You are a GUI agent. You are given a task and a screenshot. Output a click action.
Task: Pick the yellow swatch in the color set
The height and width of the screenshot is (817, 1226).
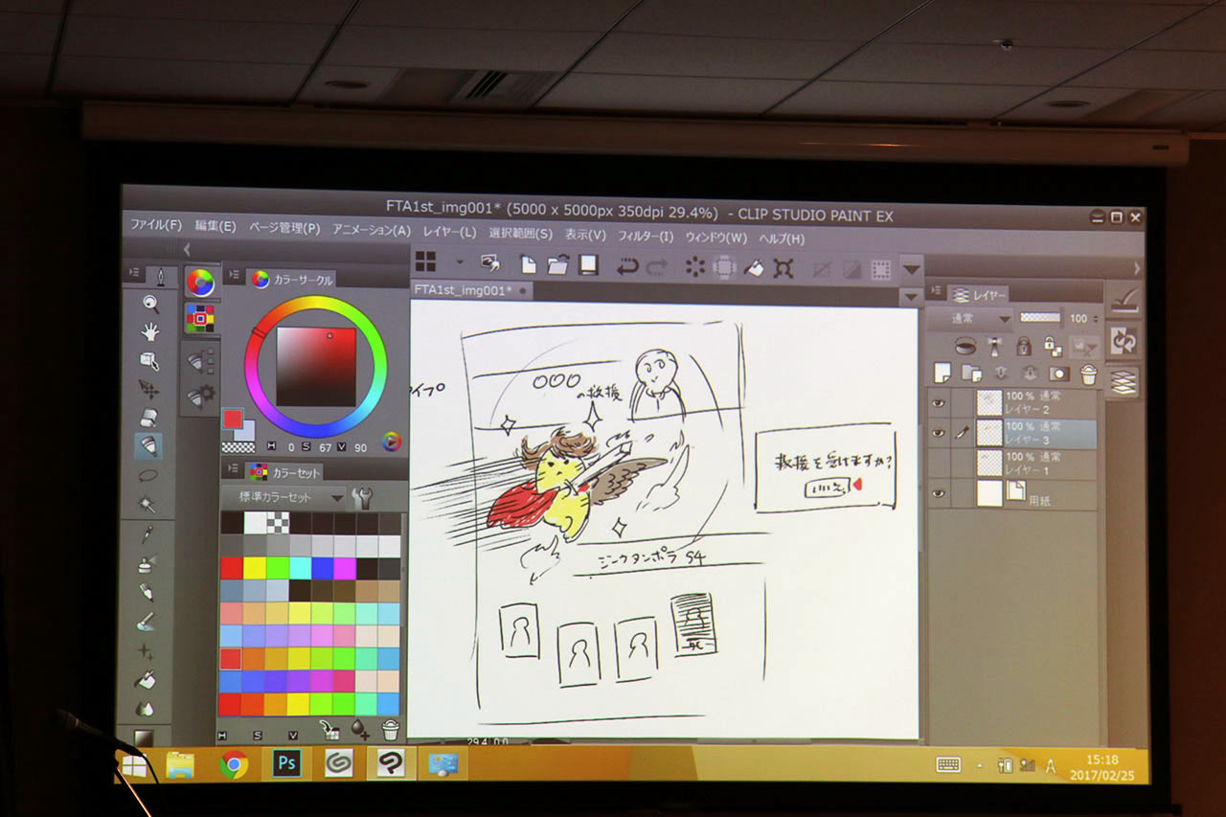pyautogui.click(x=255, y=568)
